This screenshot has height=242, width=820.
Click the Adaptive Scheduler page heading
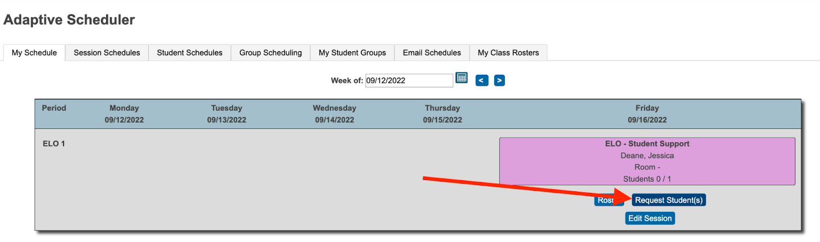coord(69,19)
